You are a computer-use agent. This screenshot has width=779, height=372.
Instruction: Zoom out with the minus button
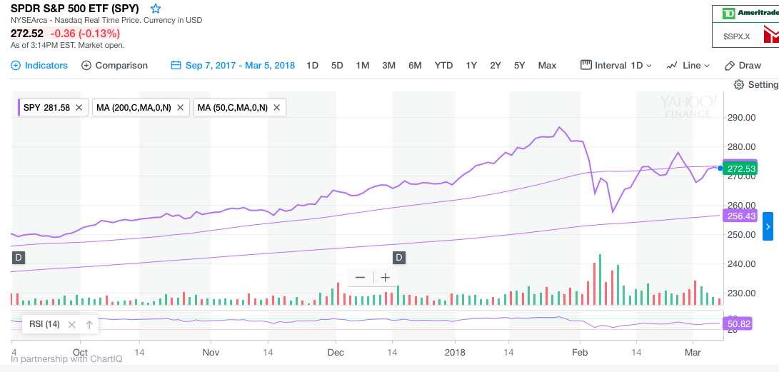pyautogui.click(x=360, y=278)
